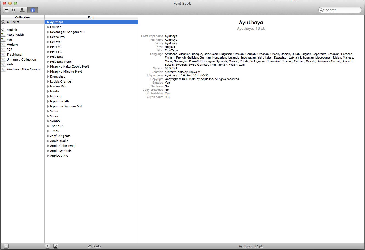Click the Font column header
Screen dimensions: 365x250
[91, 17]
